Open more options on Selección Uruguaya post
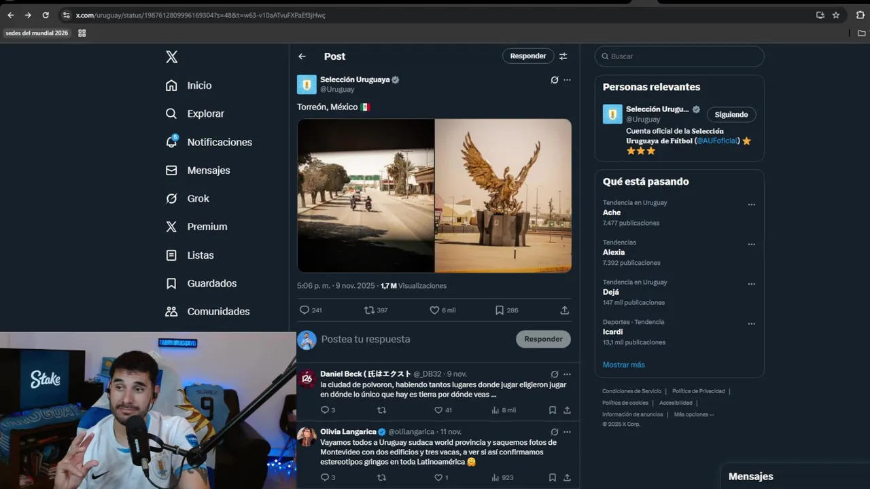The image size is (870, 489). coord(568,79)
